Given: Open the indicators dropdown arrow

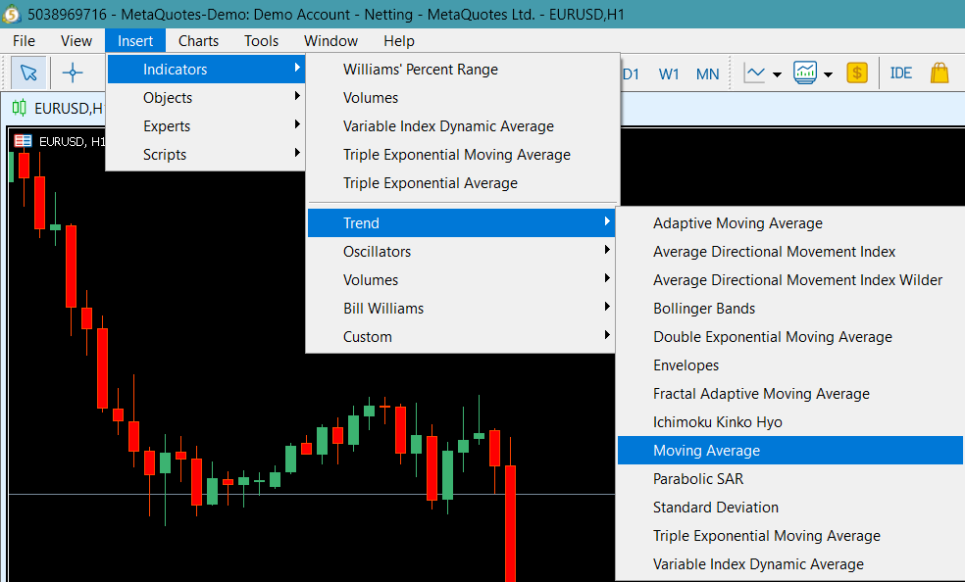Looking at the screenshot, I should [x=828, y=73].
